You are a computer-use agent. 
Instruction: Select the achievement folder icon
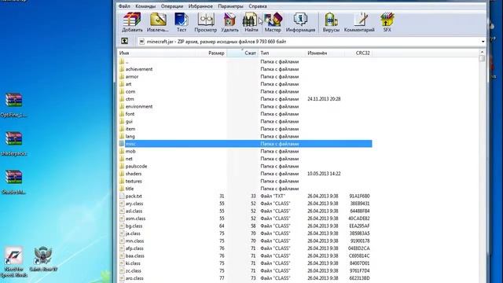pos(122,69)
